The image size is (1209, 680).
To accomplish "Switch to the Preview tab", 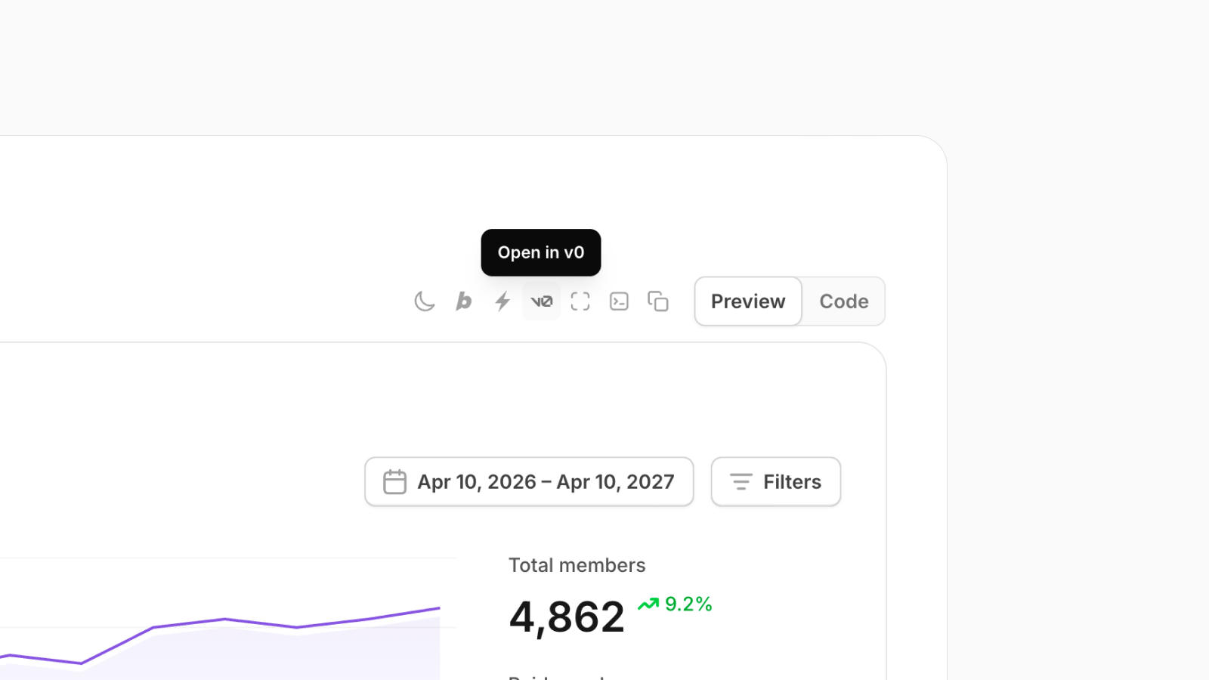I will [x=748, y=301].
